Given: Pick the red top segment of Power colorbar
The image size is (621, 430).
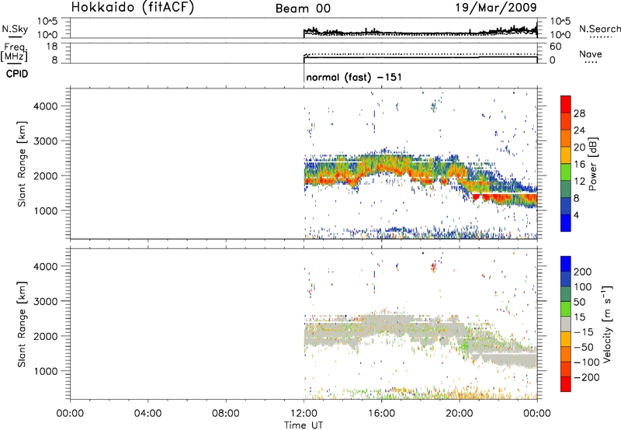Looking at the screenshot, I should coord(566,103).
